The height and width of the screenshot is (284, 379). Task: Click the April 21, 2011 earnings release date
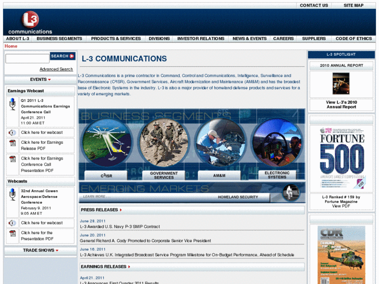(92, 278)
